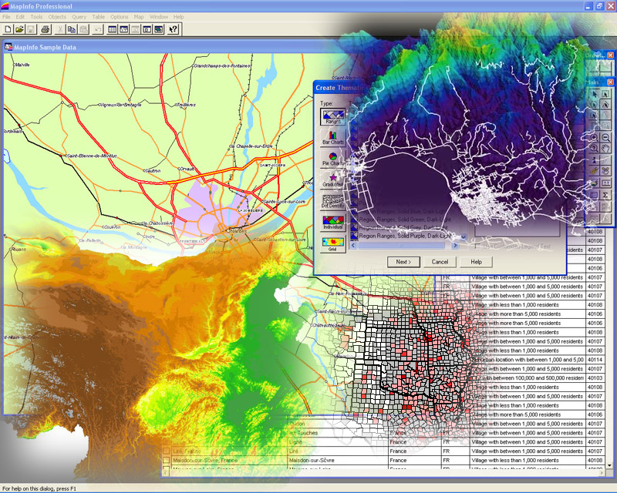Open a new Browser window icon

coord(113,29)
